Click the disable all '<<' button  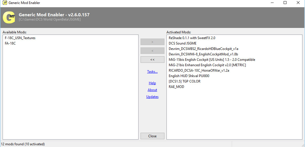click(x=152, y=60)
